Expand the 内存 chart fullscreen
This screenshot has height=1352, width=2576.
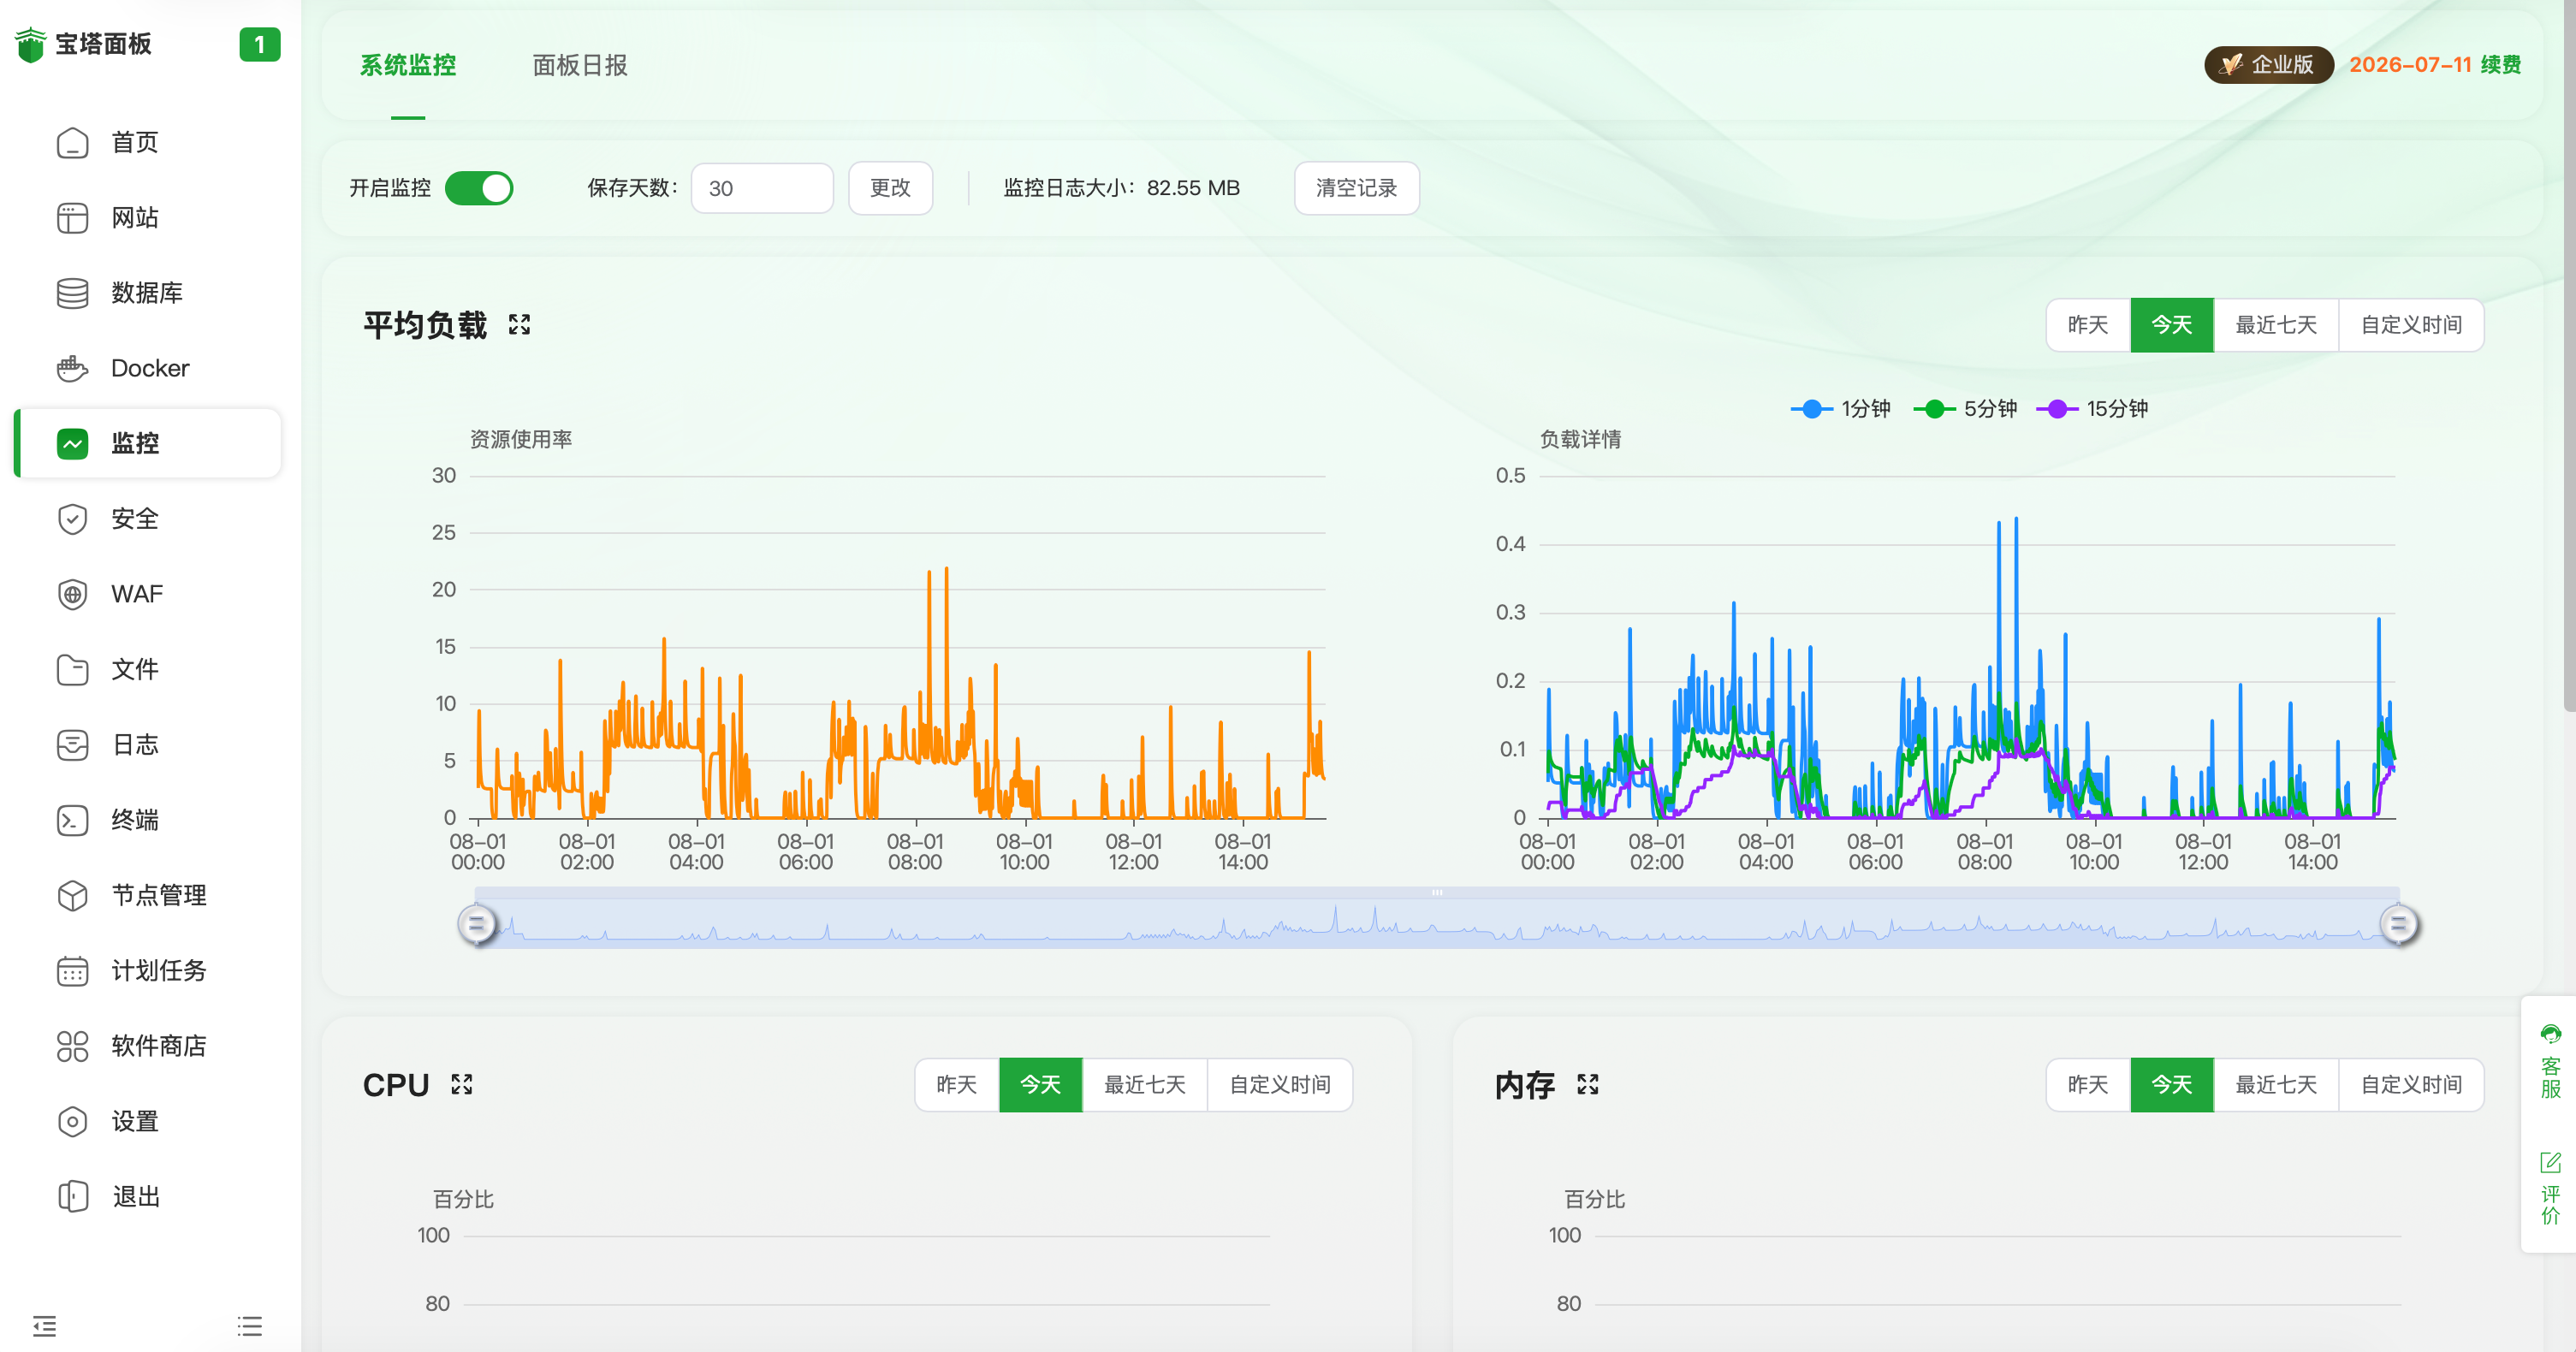click(x=1588, y=1084)
